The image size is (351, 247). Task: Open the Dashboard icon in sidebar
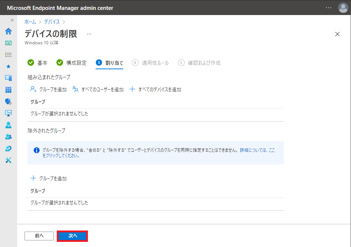[8, 43]
